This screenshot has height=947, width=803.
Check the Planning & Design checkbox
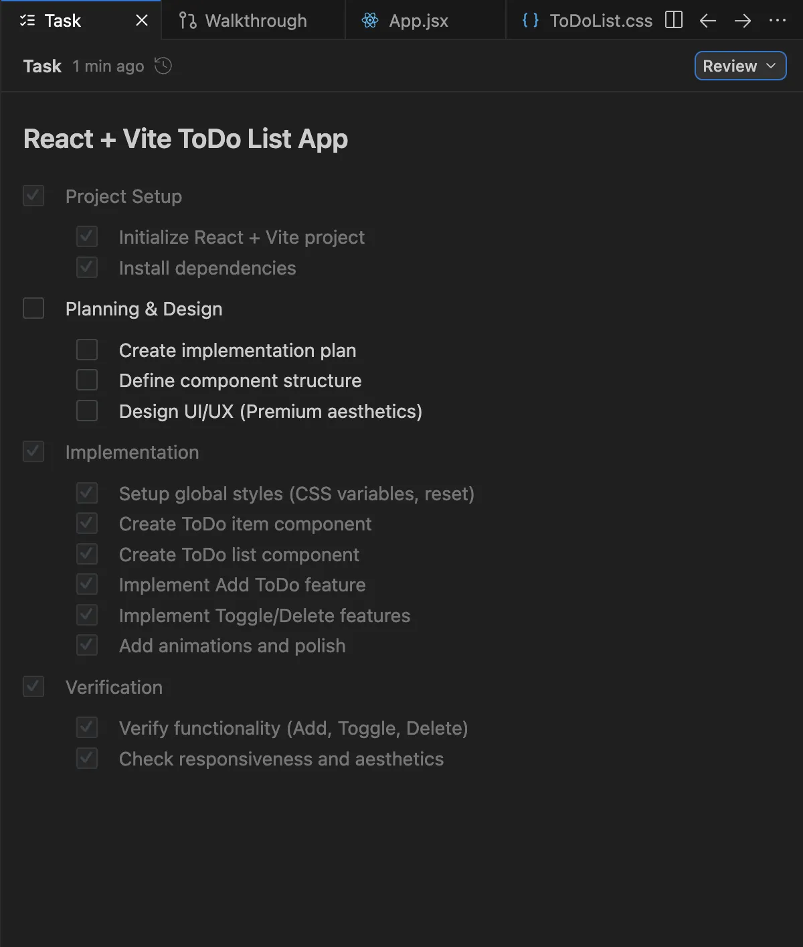[33, 309]
